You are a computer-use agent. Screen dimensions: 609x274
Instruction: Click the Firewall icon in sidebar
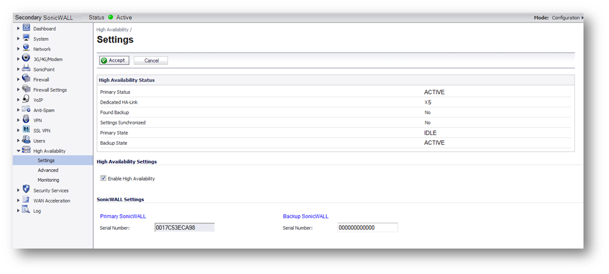pos(26,79)
